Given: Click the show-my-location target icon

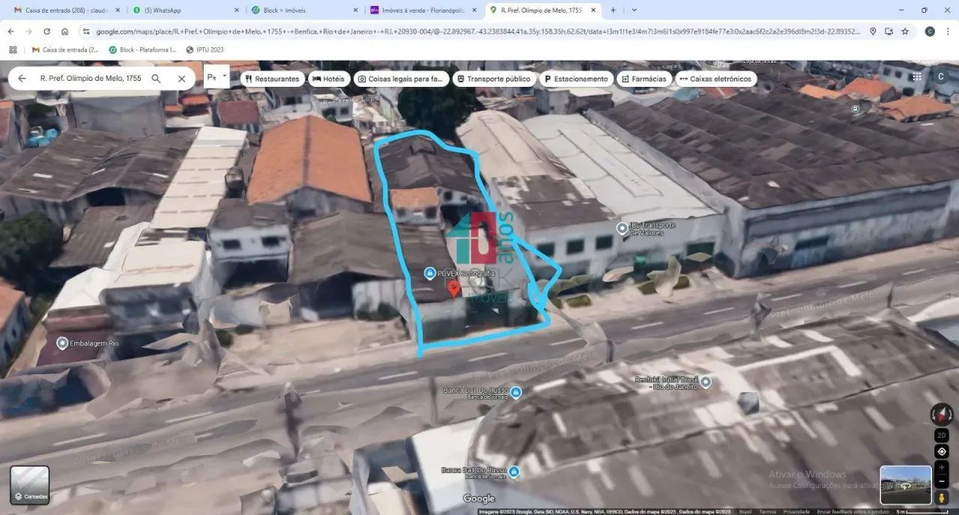Looking at the screenshot, I should [x=942, y=451].
